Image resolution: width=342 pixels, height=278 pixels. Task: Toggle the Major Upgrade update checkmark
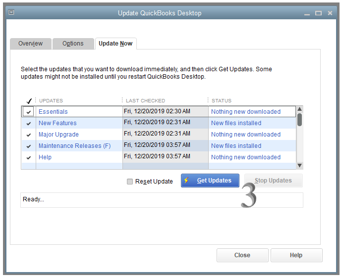click(x=29, y=135)
